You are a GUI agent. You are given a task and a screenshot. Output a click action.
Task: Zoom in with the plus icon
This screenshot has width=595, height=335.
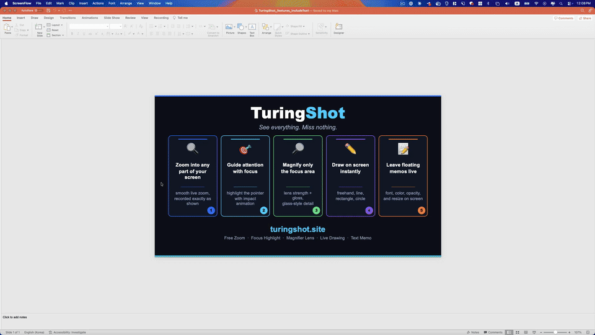[569, 333]
